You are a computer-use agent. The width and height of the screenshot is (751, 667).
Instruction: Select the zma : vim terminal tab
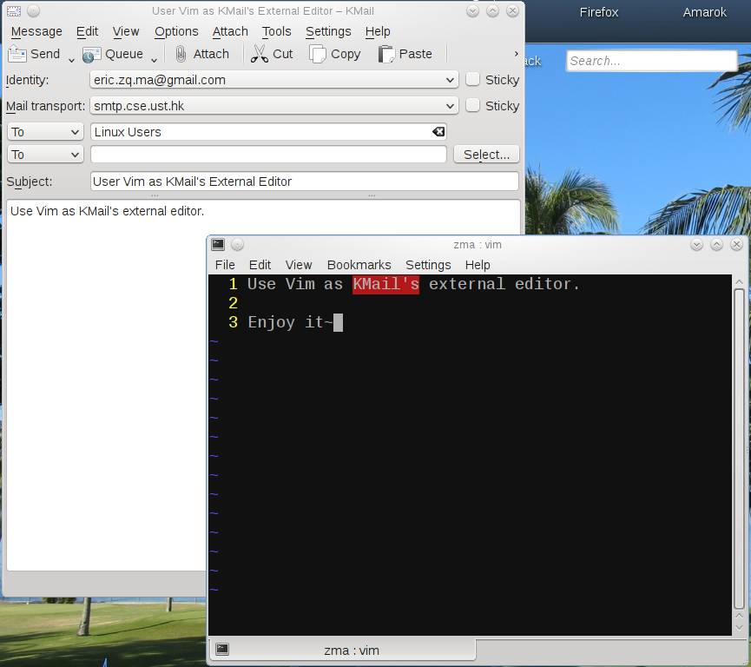pos(342,650)
